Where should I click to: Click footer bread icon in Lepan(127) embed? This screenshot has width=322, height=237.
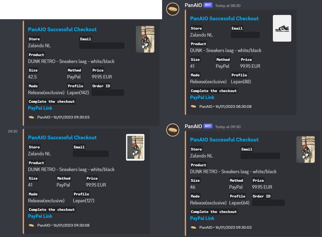pos(31,225)
